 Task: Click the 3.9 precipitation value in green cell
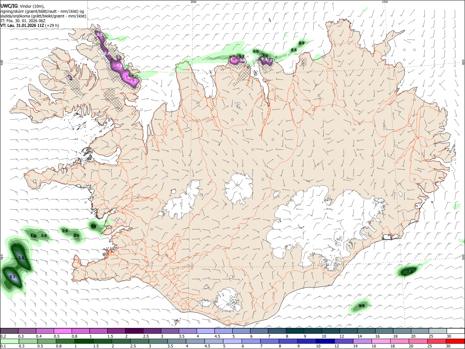21,258
